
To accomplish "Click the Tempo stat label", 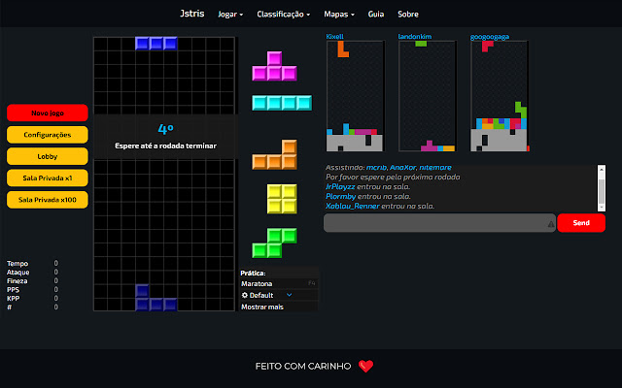I will click(17, 263).
